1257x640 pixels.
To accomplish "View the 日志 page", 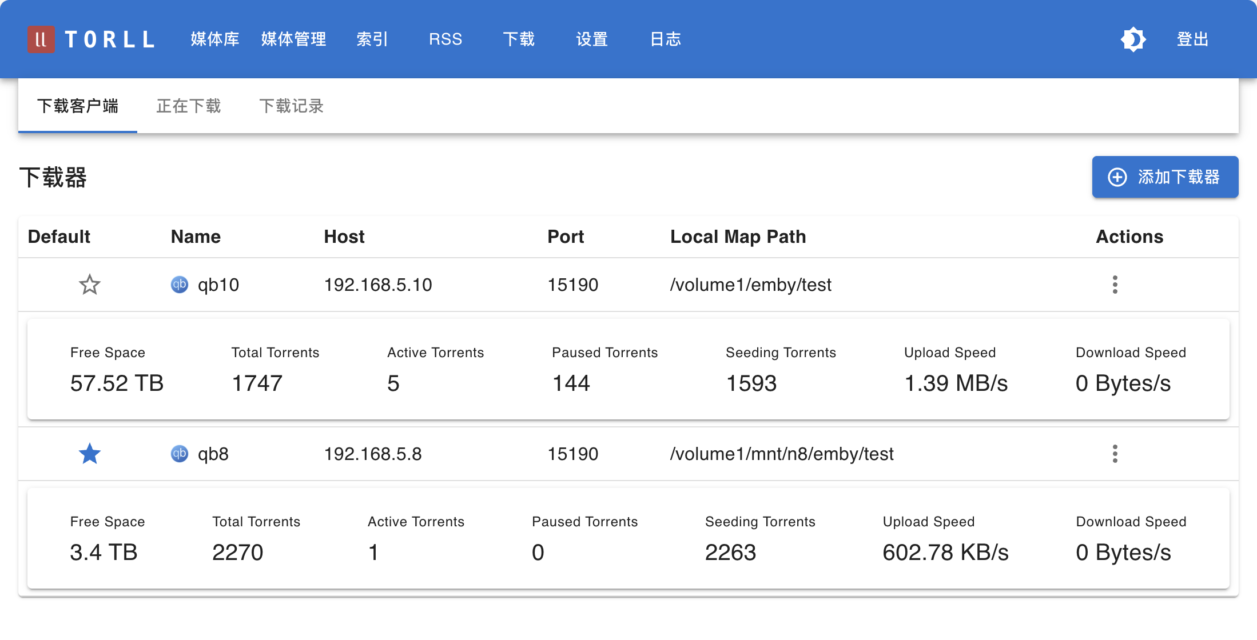I will [665, 39].
